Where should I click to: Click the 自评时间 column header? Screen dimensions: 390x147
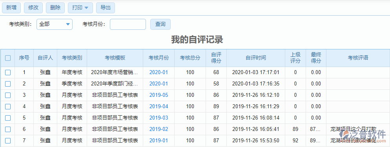tap(256, 58)
